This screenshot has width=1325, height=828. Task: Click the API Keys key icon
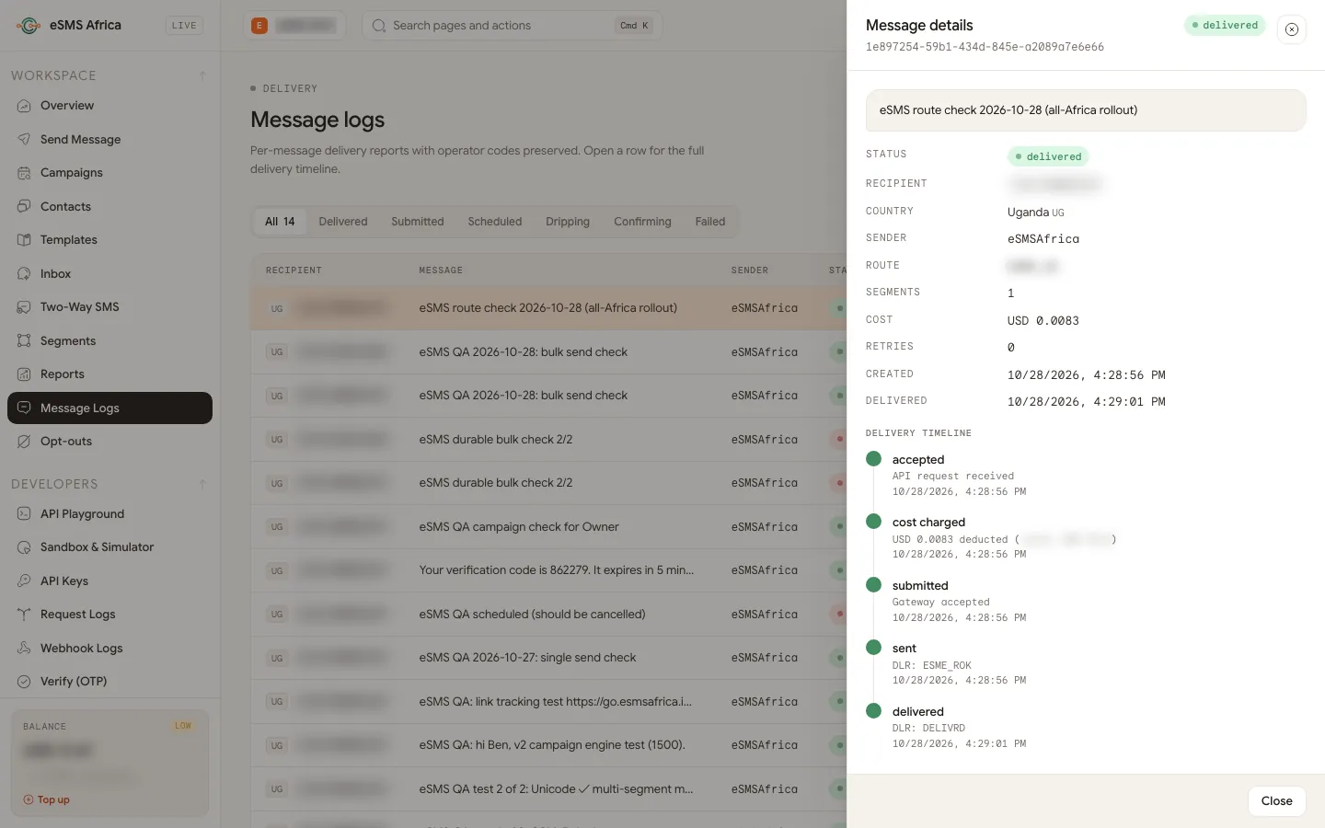point(24,581)
